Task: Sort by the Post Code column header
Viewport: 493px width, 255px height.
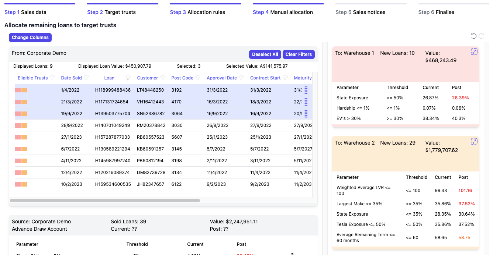Action: click(182, 78)
